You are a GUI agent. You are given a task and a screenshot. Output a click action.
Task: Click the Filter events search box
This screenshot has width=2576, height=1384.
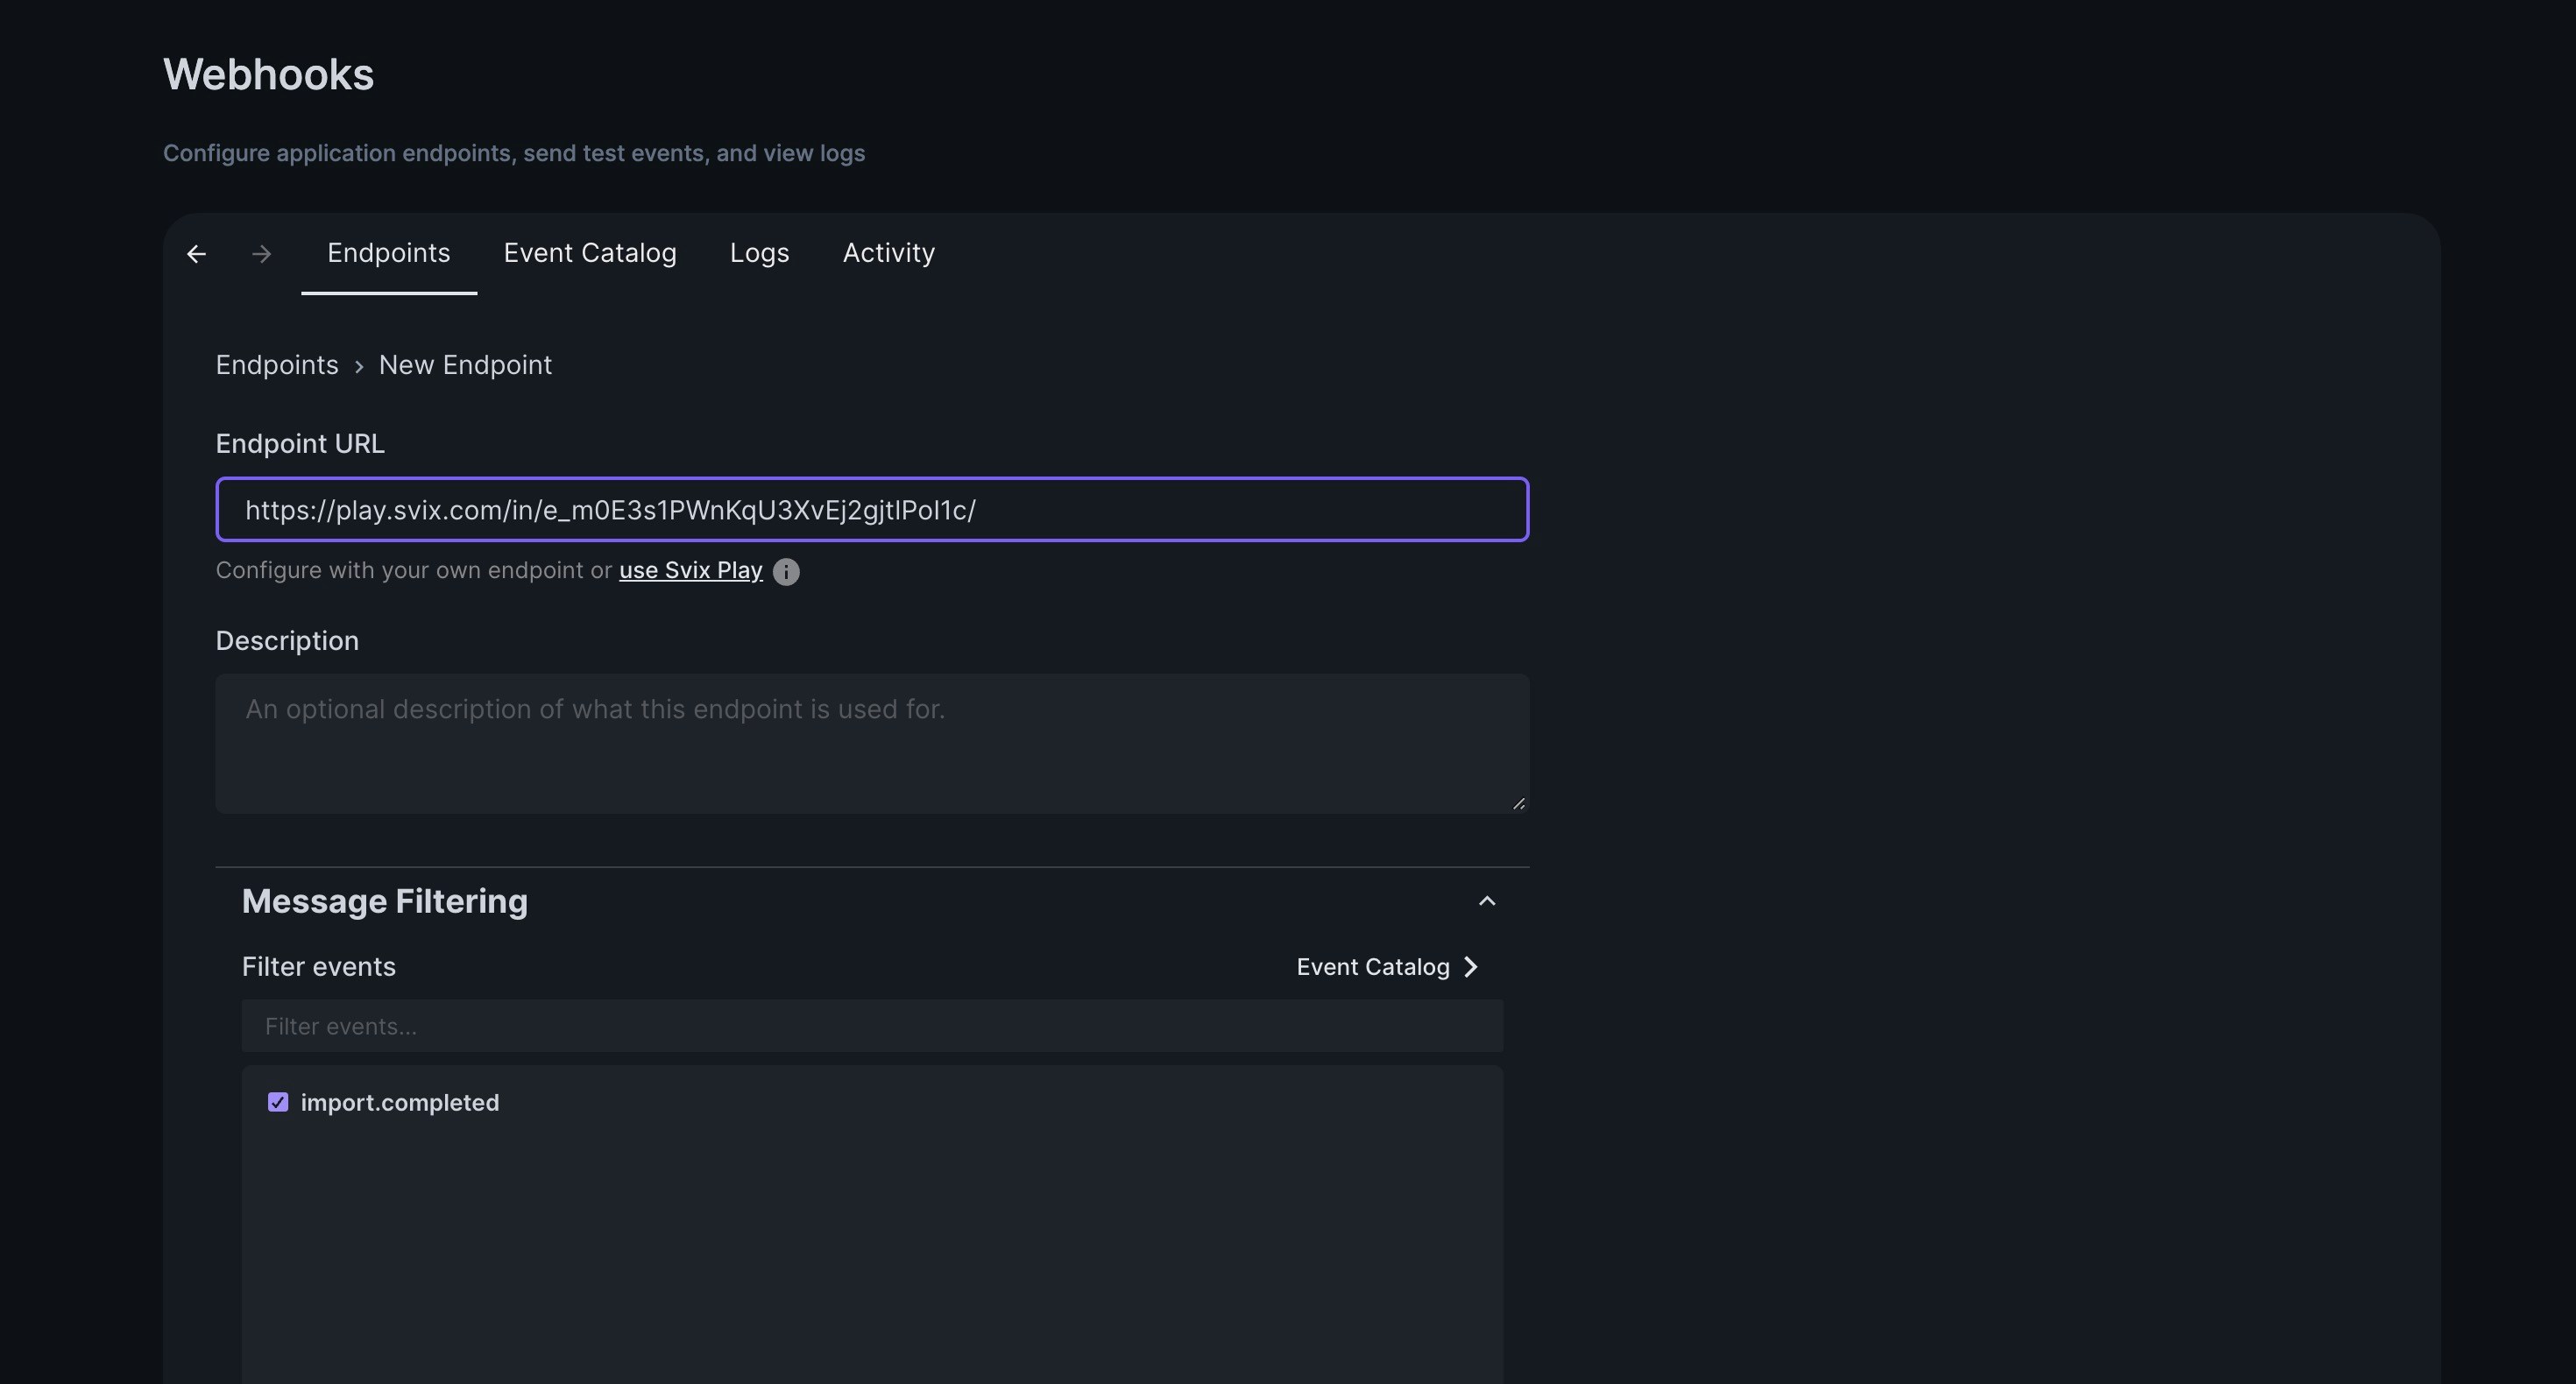[x=872, y=1025]
